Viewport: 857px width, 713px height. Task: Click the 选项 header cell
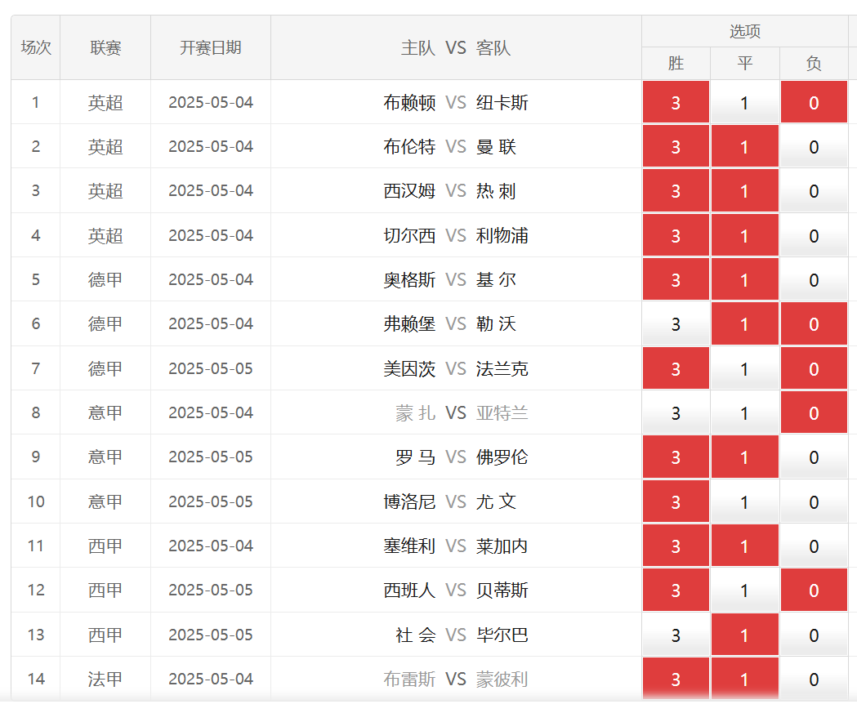click(744, 31)
